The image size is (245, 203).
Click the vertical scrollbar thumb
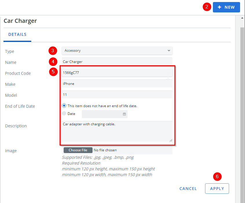[x=242, y=115]
